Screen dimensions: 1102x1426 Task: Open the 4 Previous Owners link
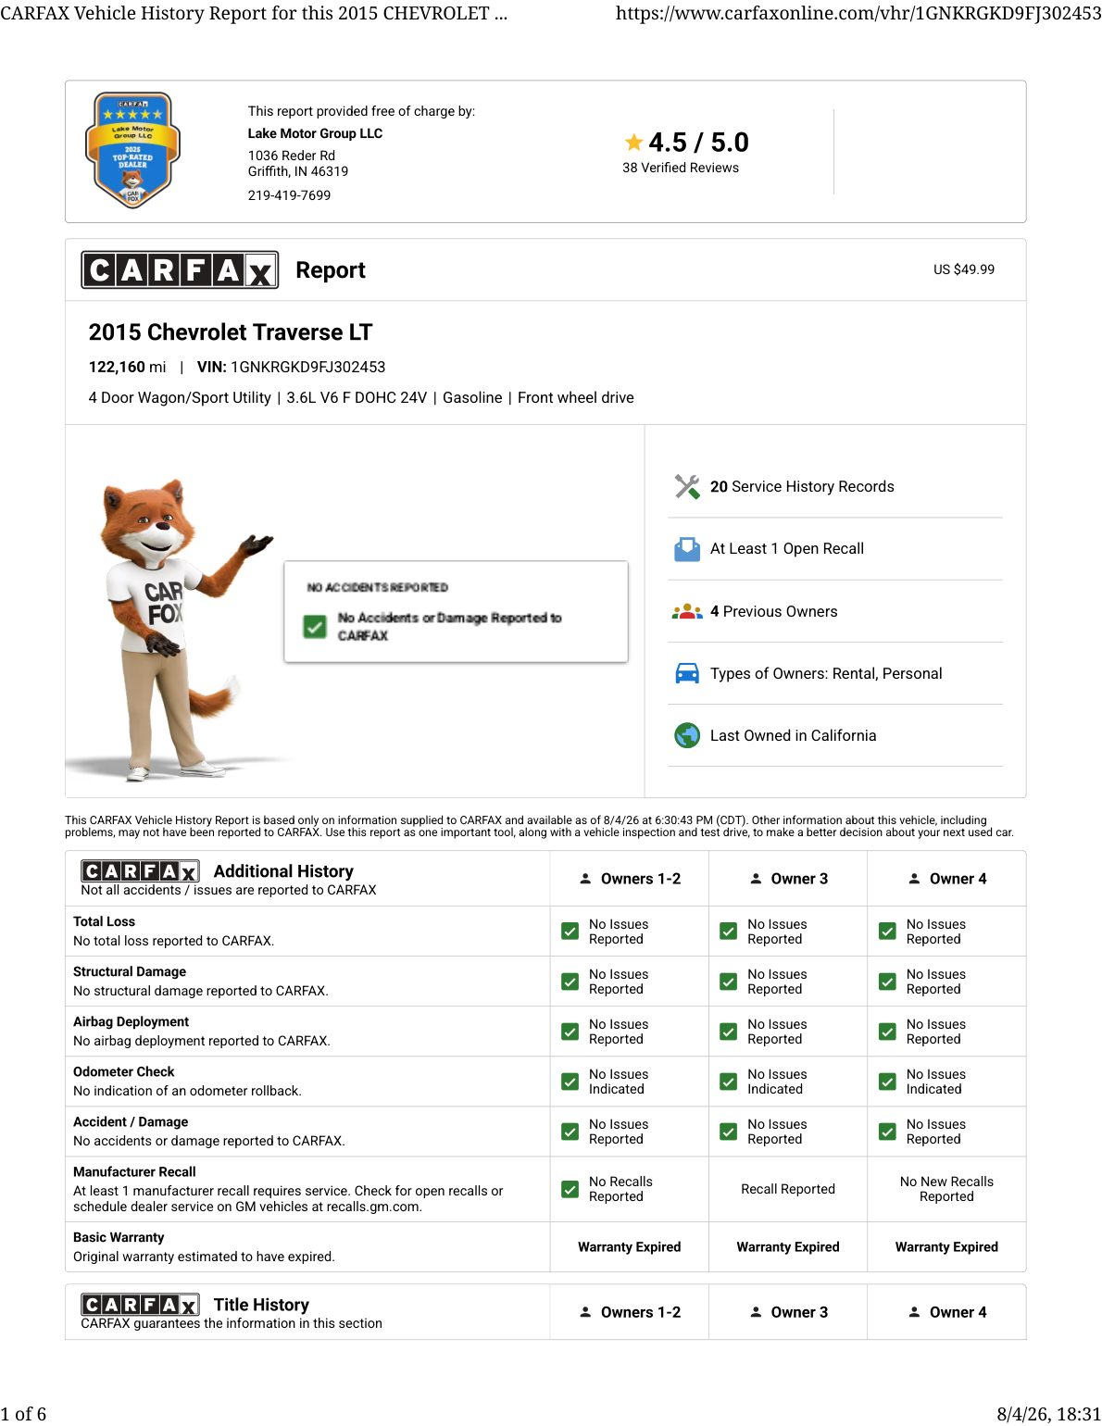[x=773, y=611]
